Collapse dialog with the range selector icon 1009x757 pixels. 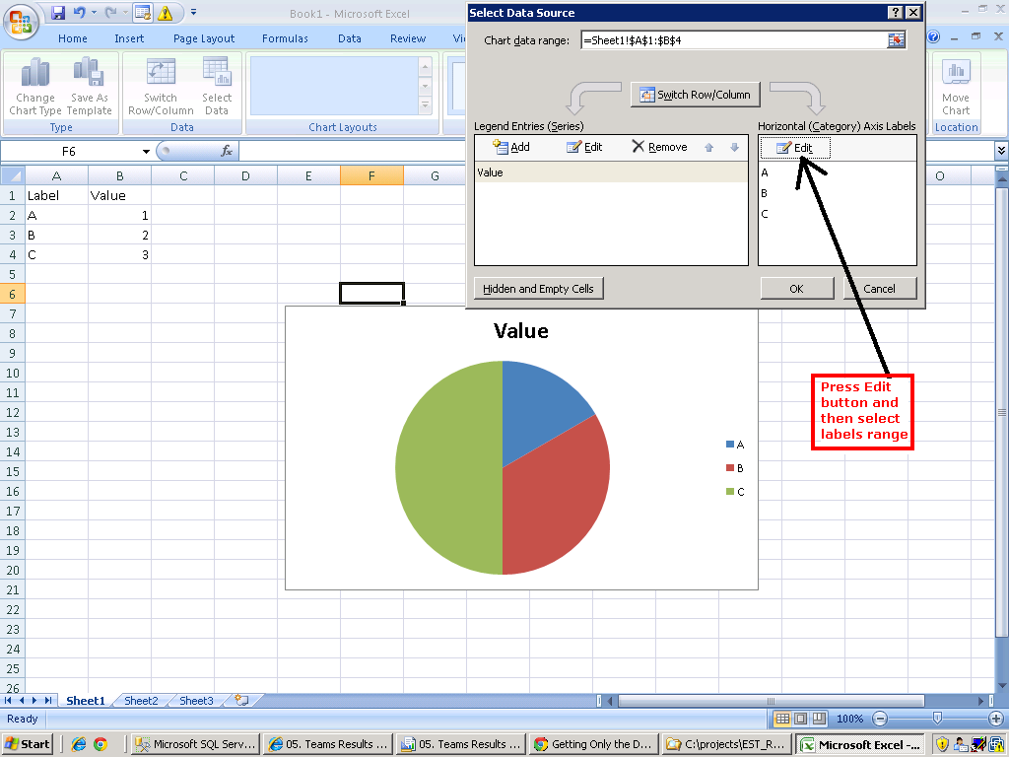tap(897, 41)
